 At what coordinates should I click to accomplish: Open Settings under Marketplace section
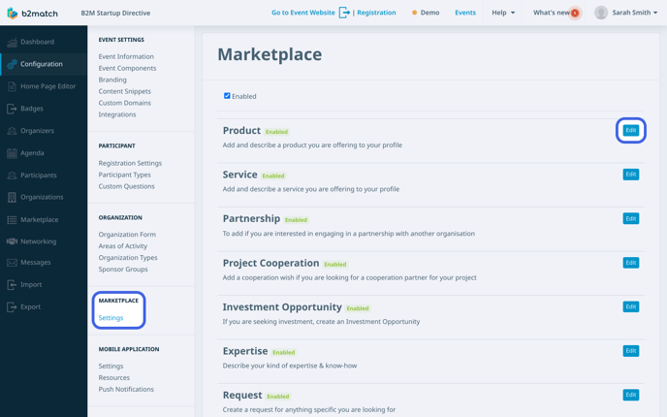click(111, 318)
